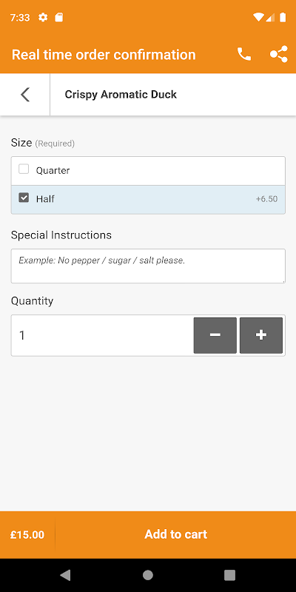Tap the Quarter option label

(x=53, y=171)
